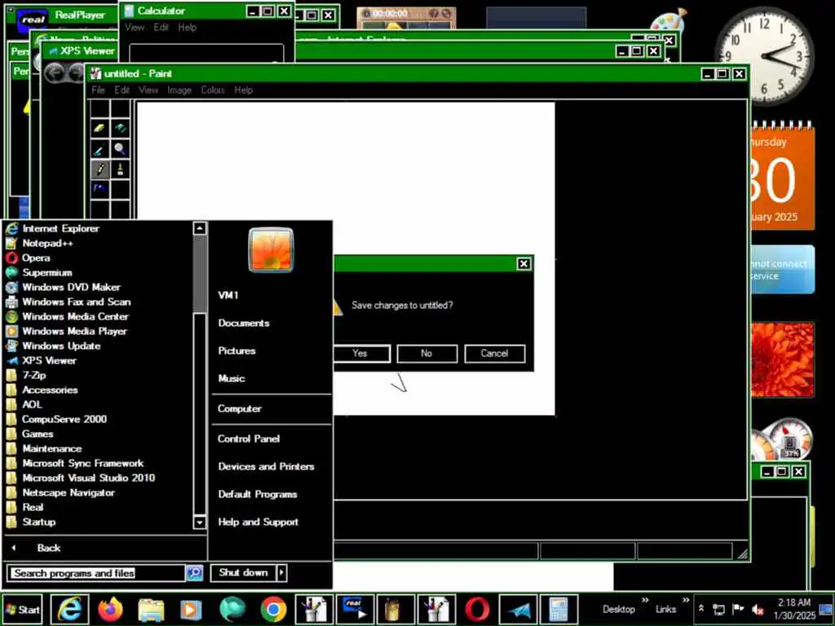835x626 pixels.
Task: Click the Search programs and files field
Action: pyautogui.click(x=96, y=573)
